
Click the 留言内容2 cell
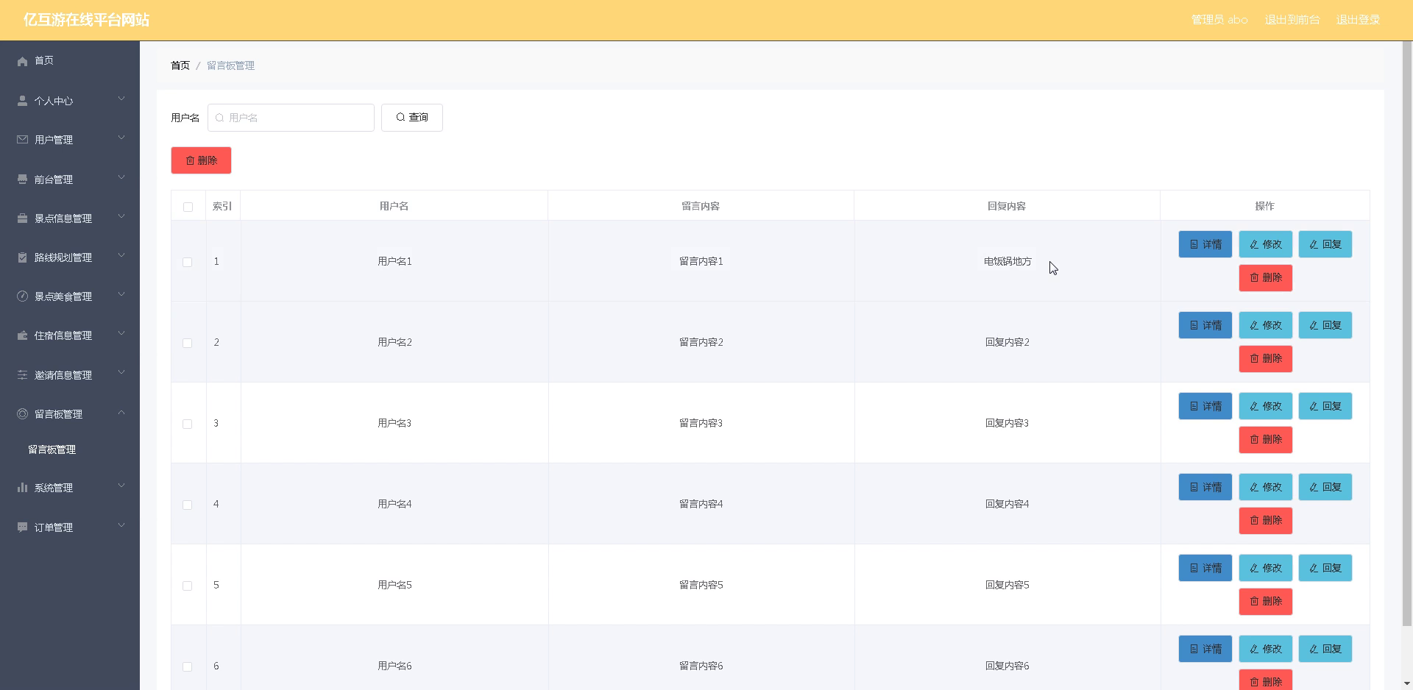coord(701,342)
